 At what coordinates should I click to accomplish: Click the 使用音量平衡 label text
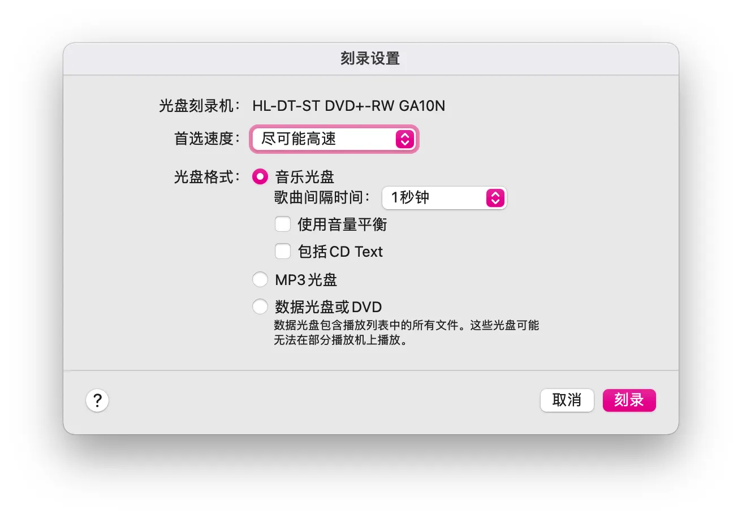click(343, 225)
